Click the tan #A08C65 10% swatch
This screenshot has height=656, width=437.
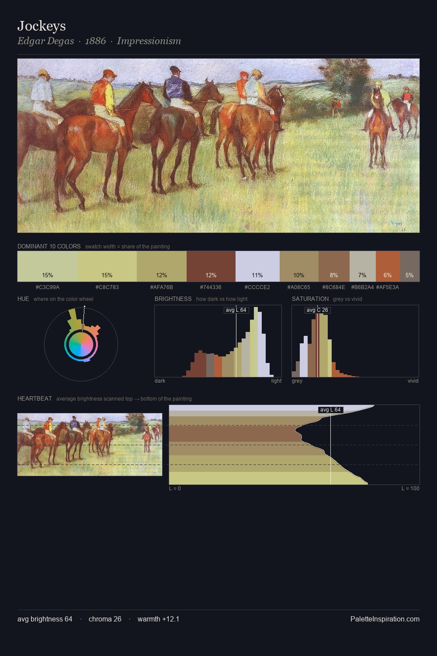pos(299,266)
